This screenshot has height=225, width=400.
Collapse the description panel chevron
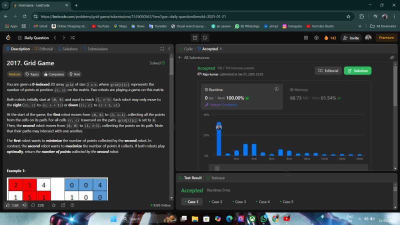pos(169,48)
